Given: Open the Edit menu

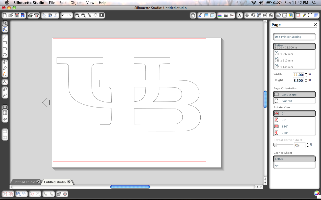Looking at the screenshot, I should [x=63, y=3].
